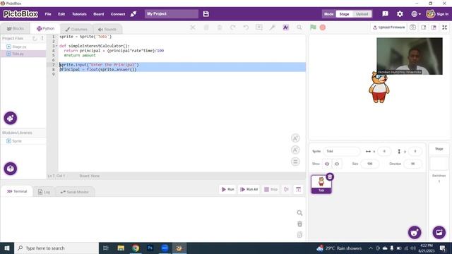Clear terminal with trash icon
The image size is (452, 254).
tap(299, 224)
